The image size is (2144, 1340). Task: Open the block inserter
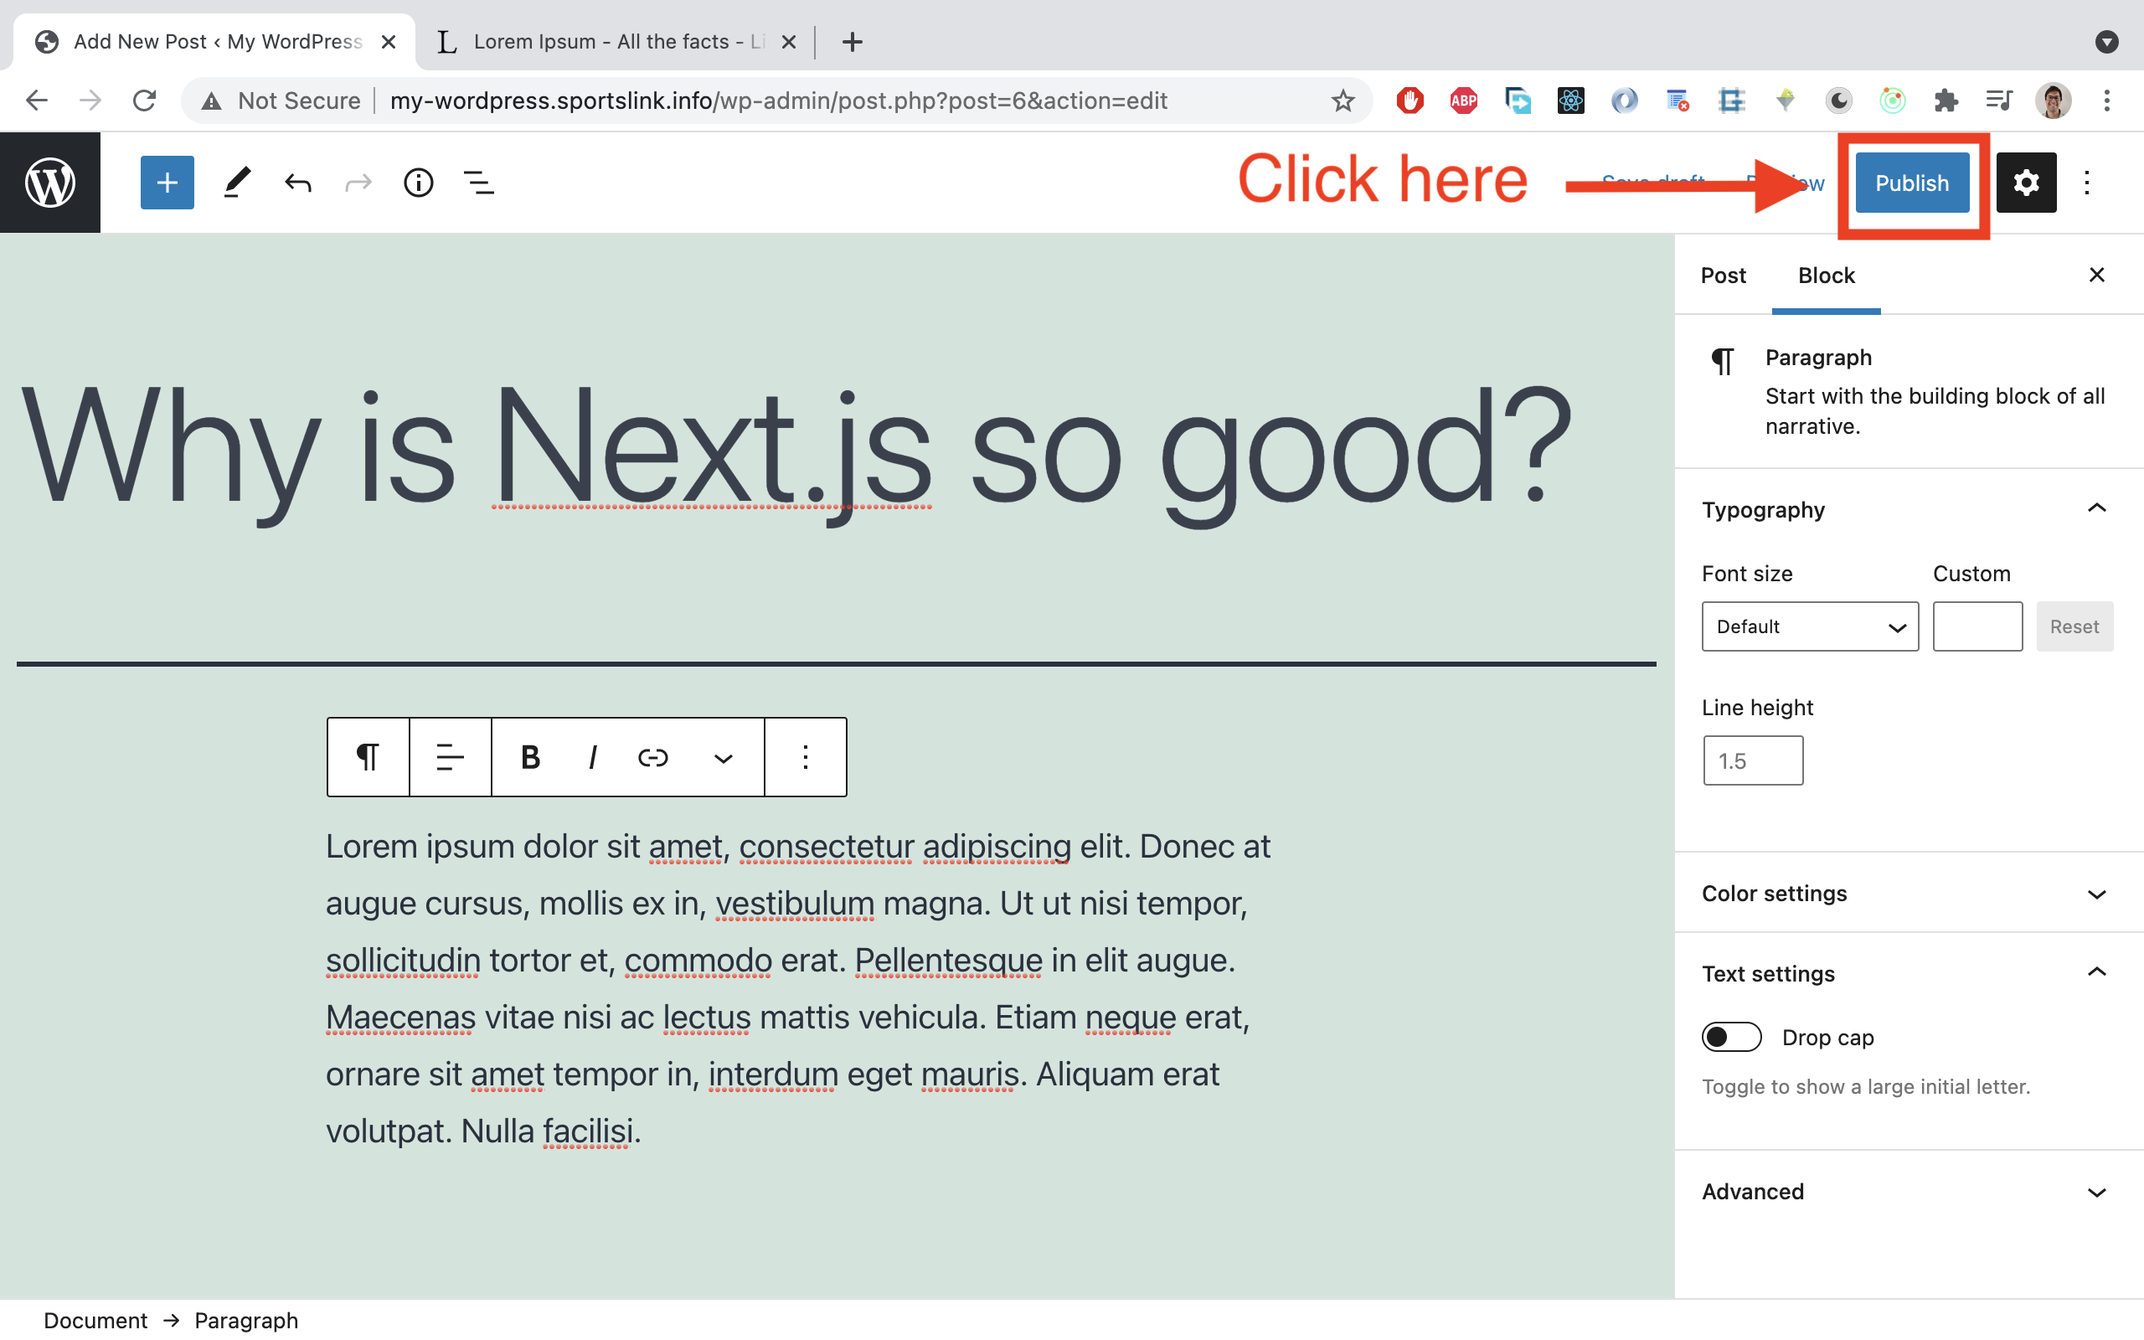pyautogui.click(x=167, y=183)
